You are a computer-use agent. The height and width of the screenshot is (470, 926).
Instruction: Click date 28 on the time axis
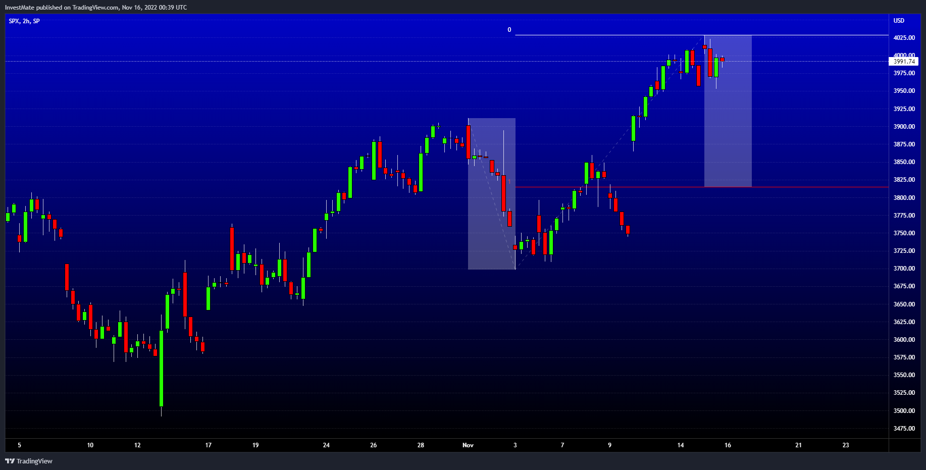coord(421,445)
